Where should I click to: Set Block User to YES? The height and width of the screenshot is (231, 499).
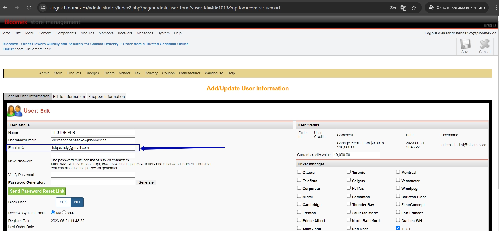point(63,202)
